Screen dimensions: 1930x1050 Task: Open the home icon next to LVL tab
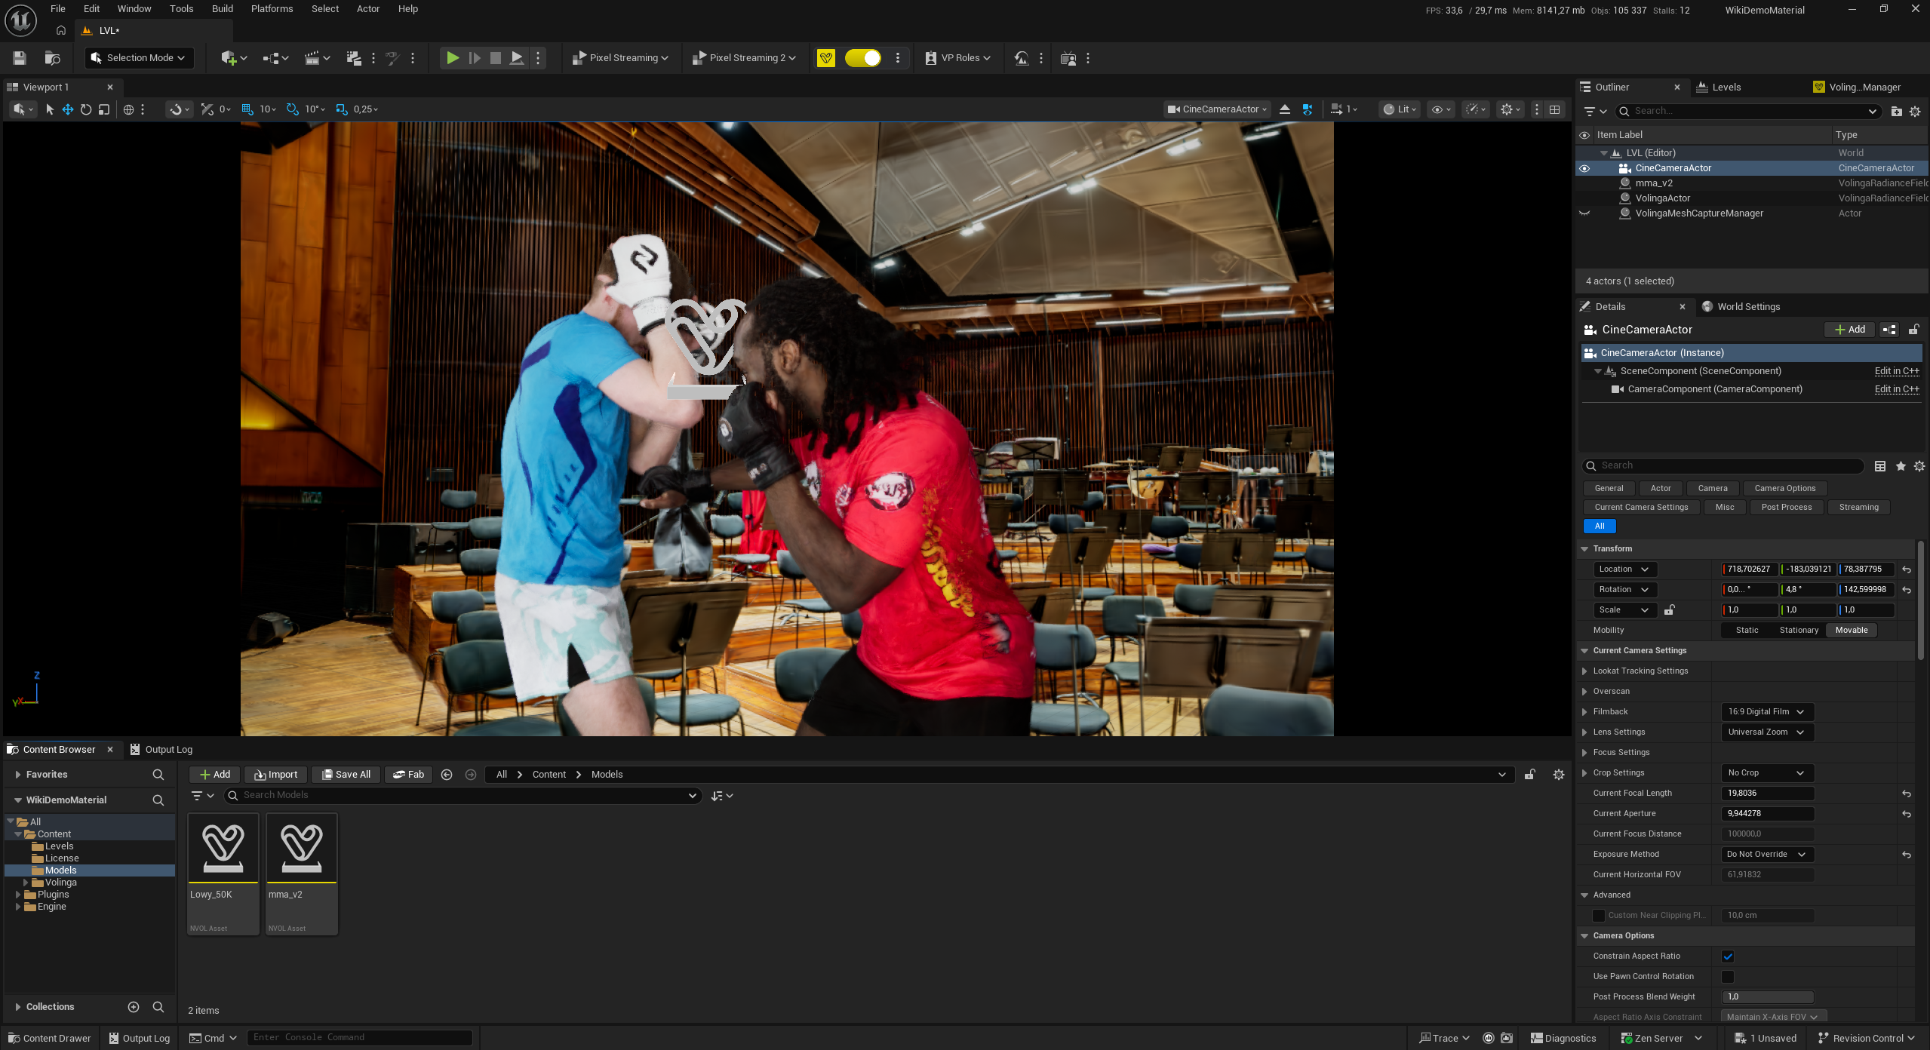pos(61,31)
